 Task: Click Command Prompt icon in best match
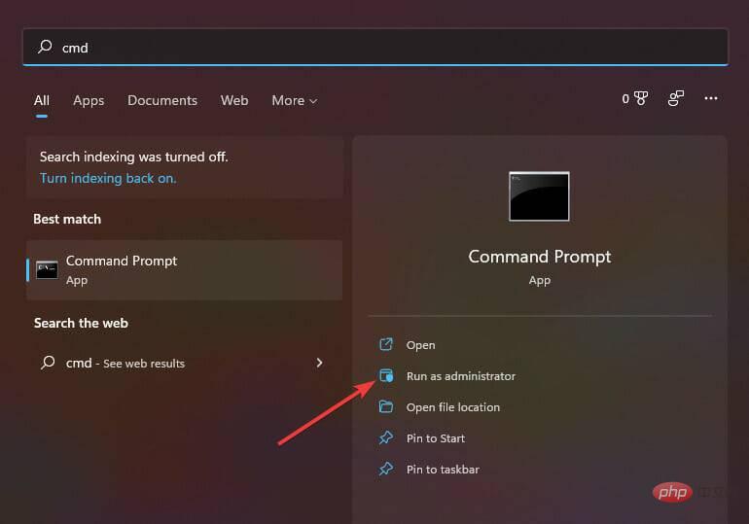point(47,270)
